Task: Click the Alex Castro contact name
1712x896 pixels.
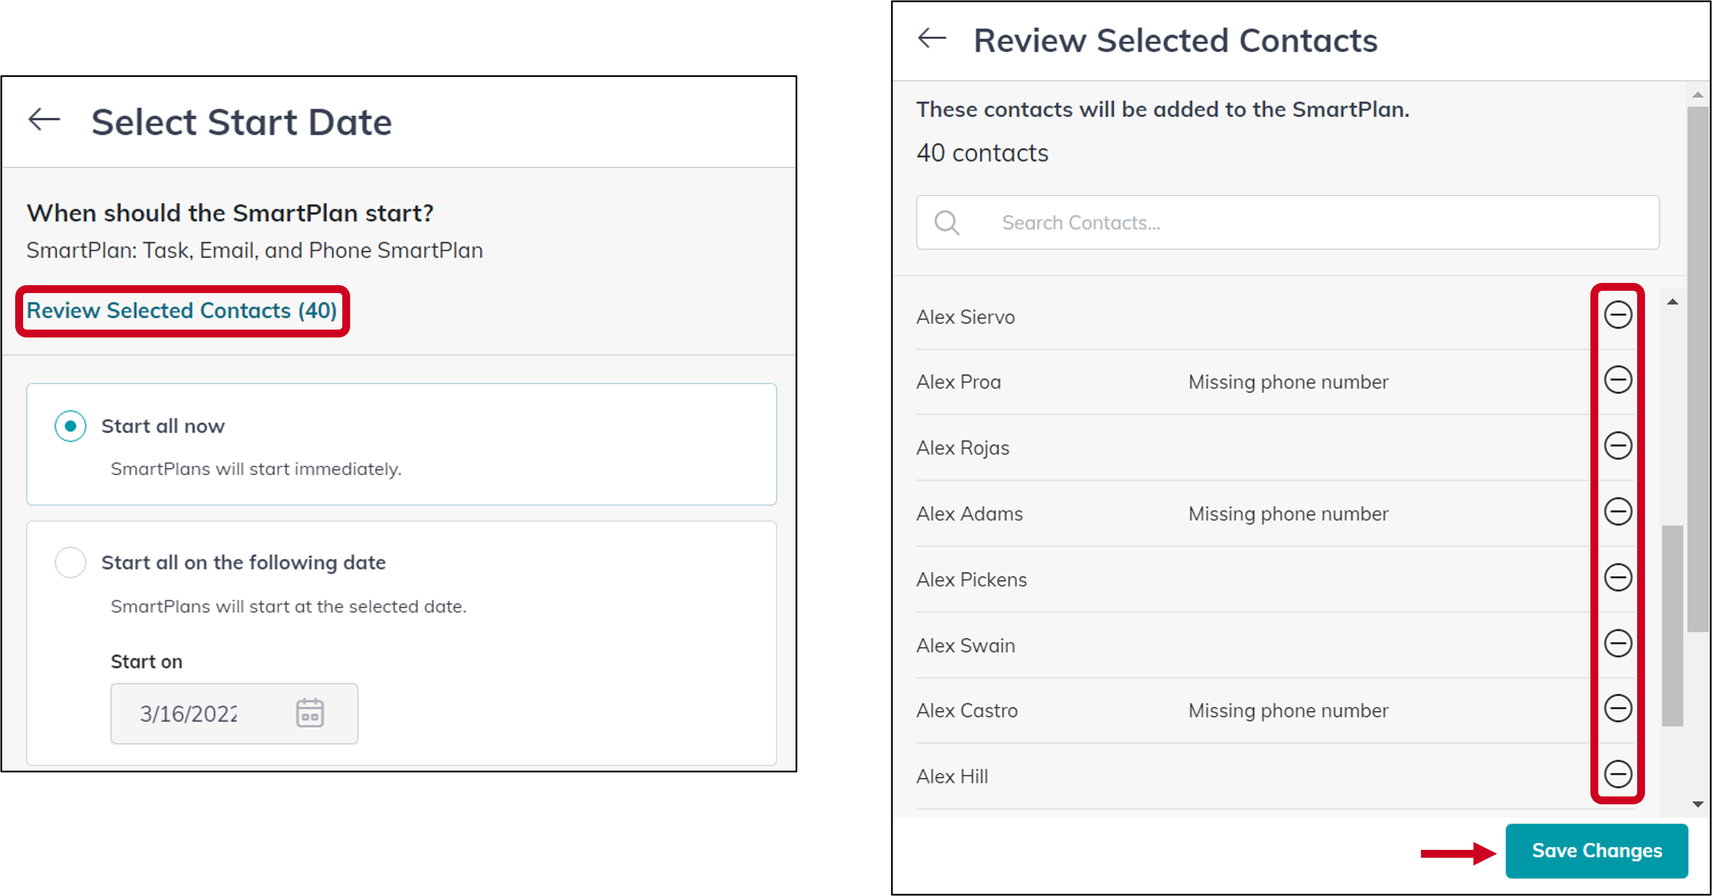Action: (x=967, y=710)
